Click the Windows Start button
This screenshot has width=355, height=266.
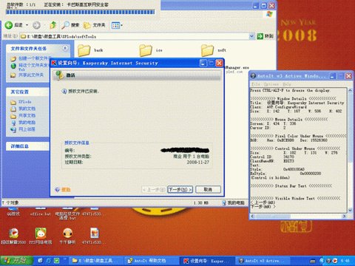[x=17, y=261]
